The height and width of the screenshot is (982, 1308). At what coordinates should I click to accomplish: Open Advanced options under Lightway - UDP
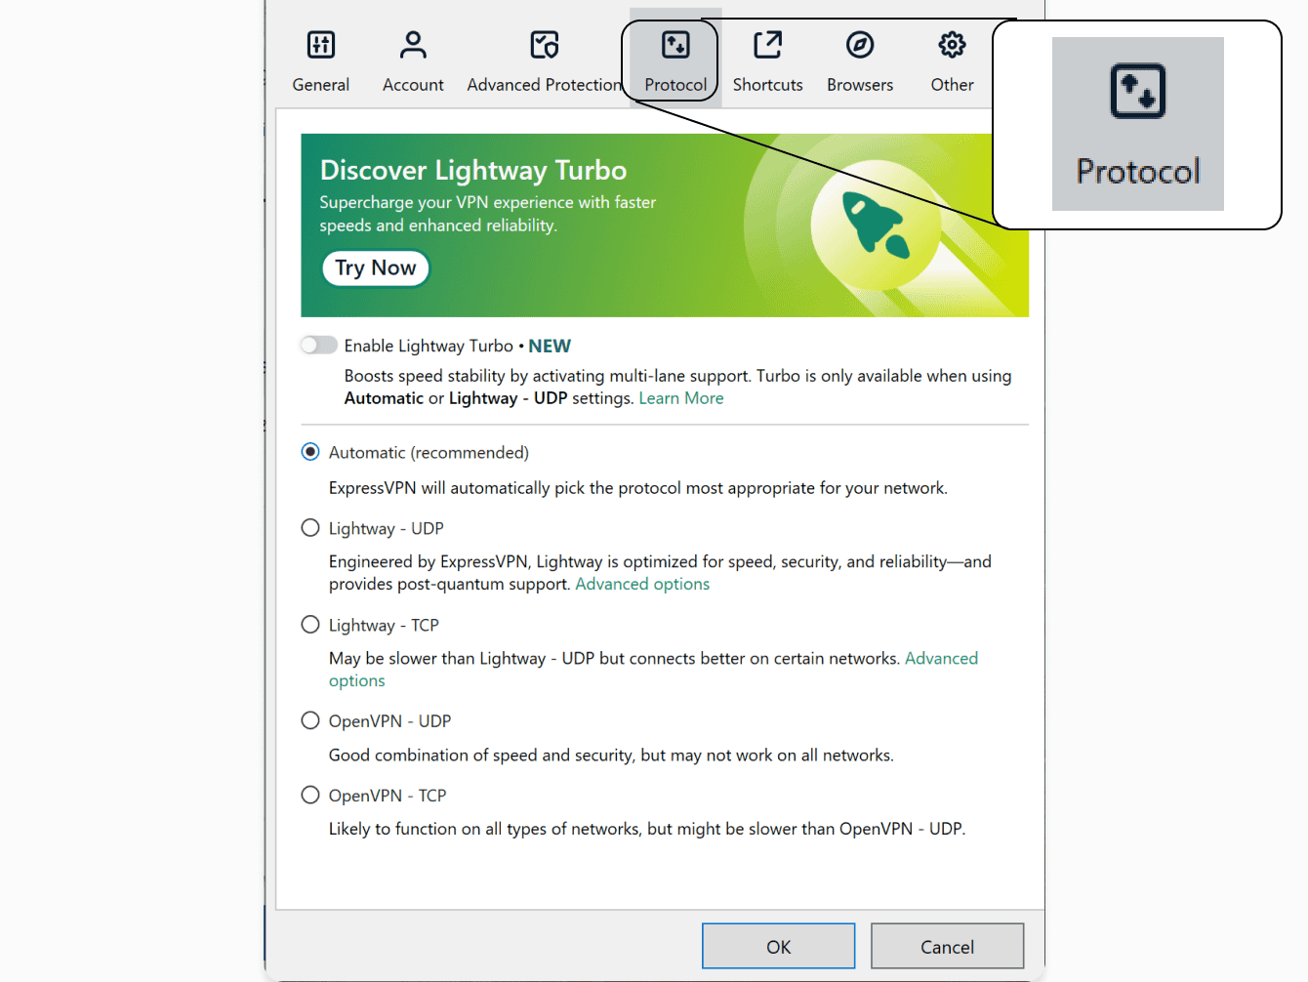[x=642, y=584]
